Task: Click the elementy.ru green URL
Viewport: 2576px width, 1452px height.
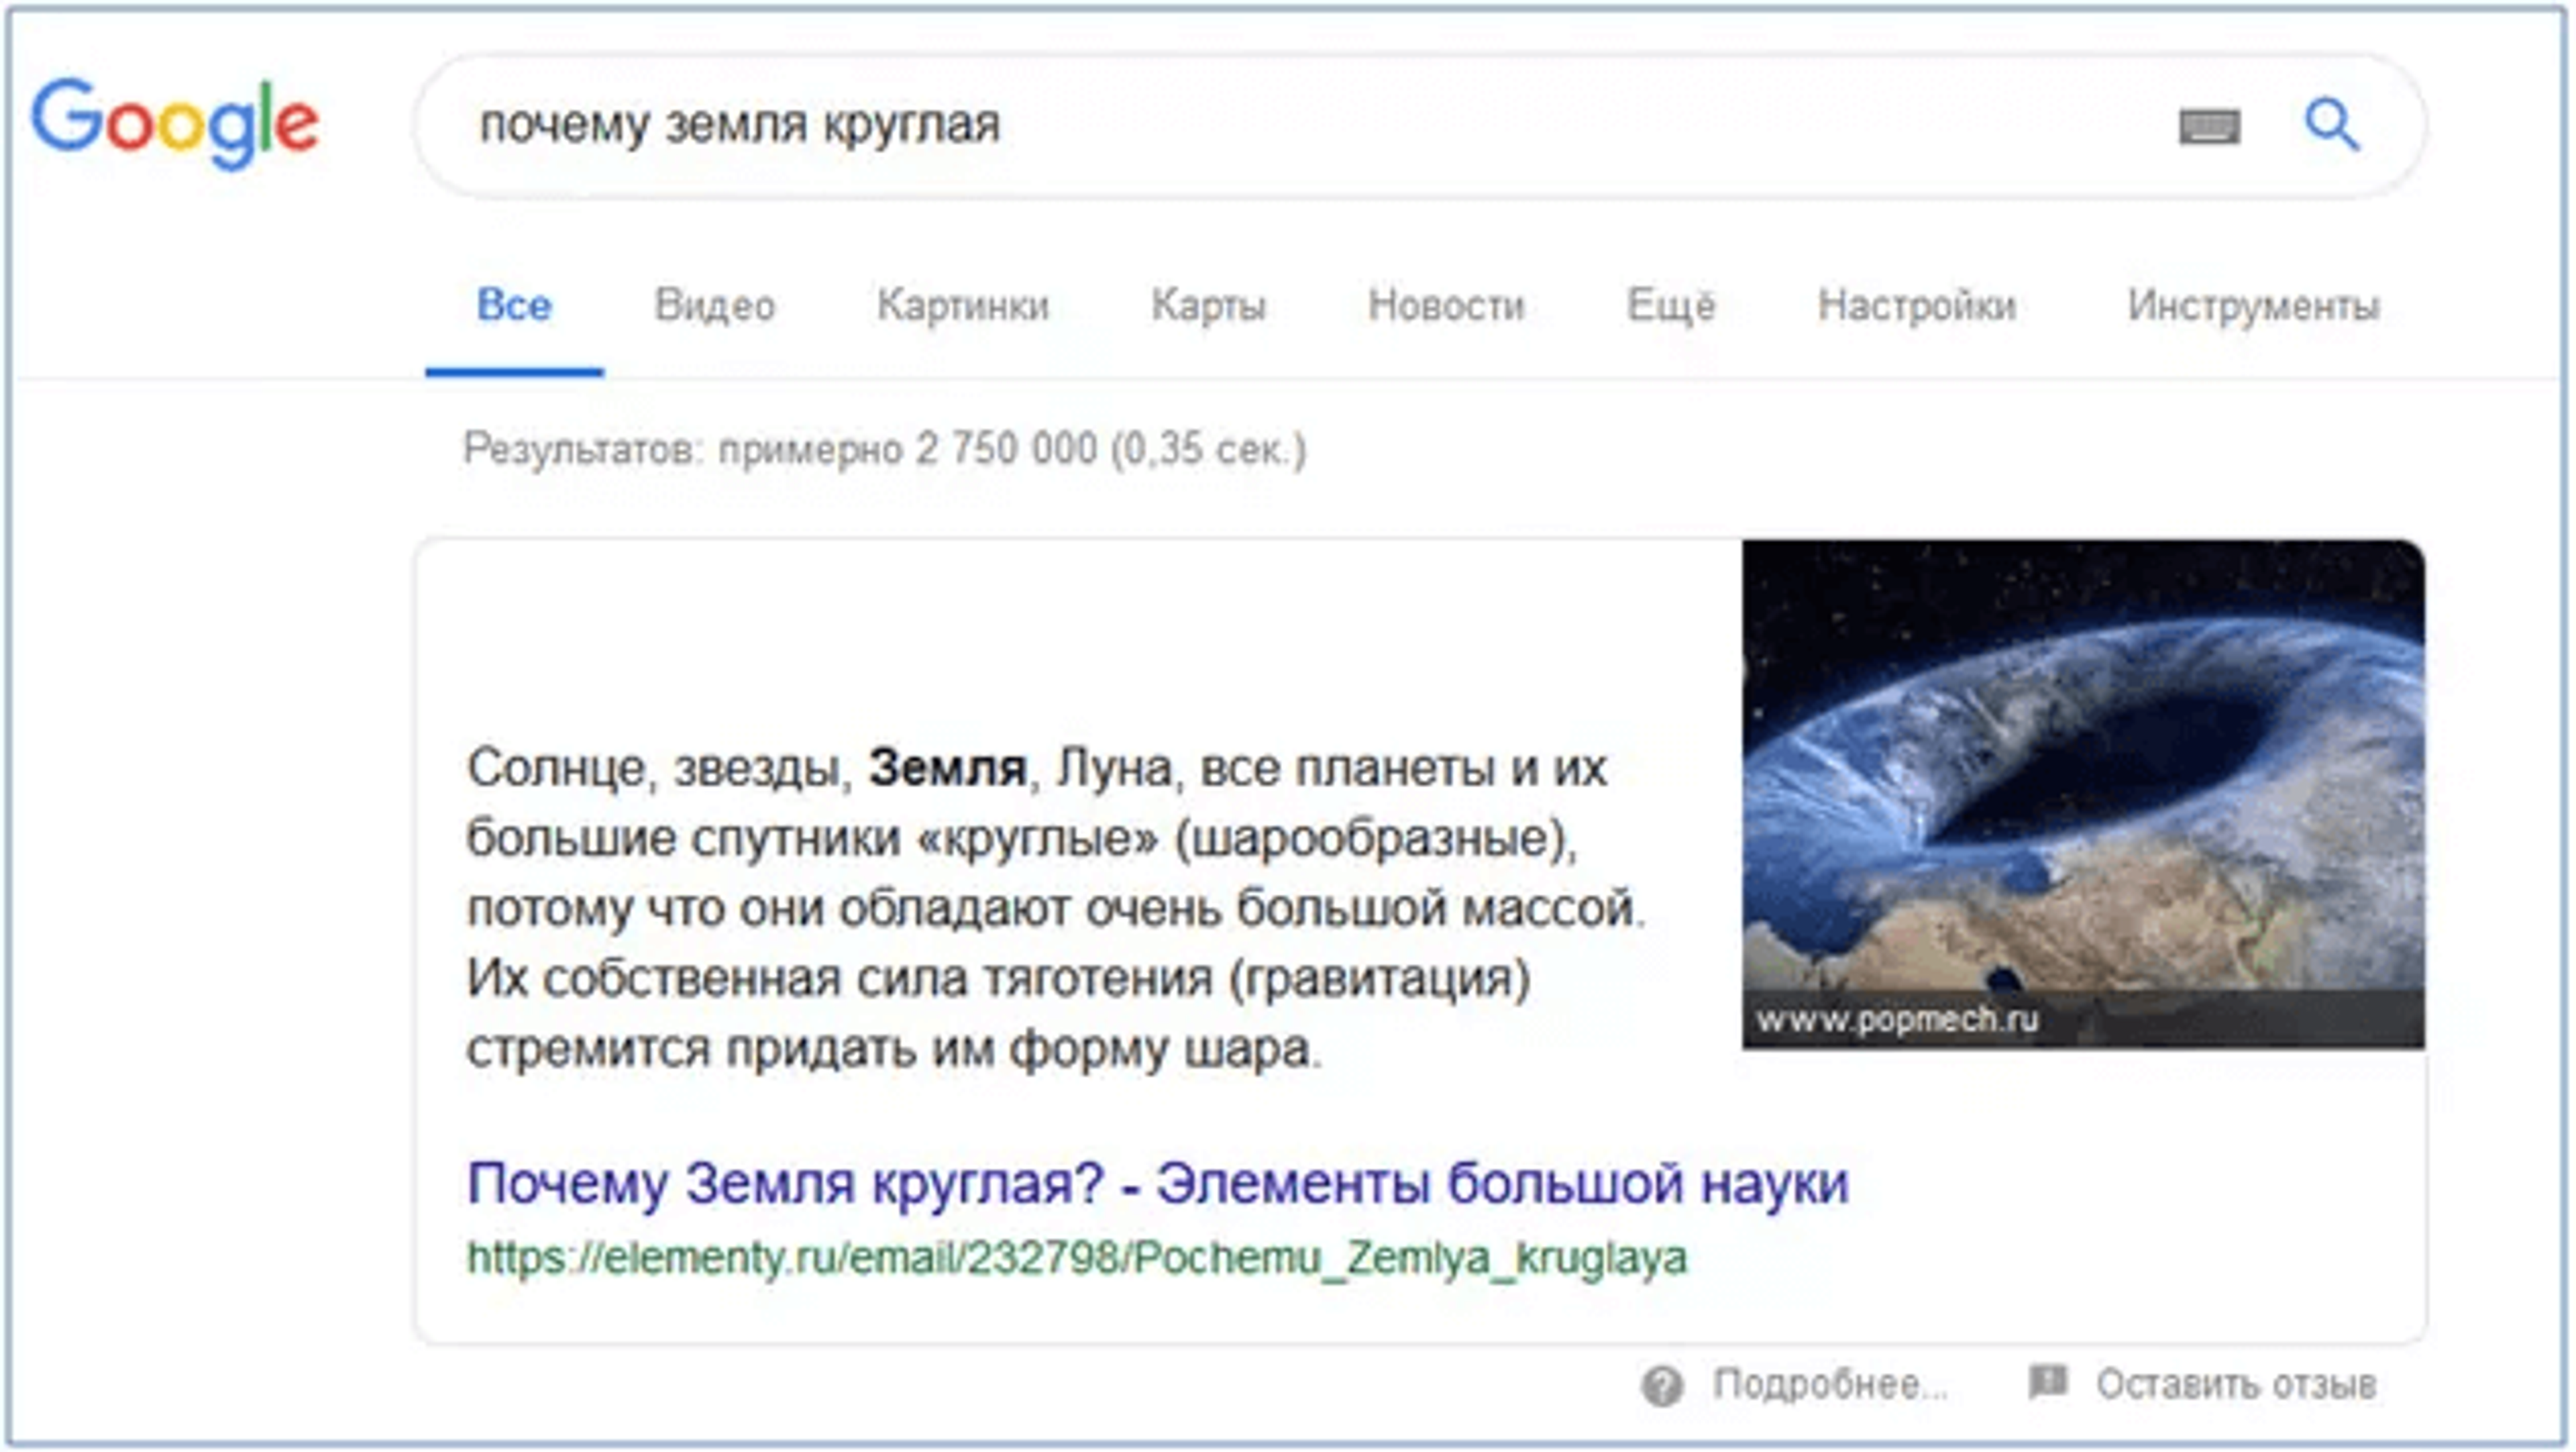Action: [x=1077, y=1258]
